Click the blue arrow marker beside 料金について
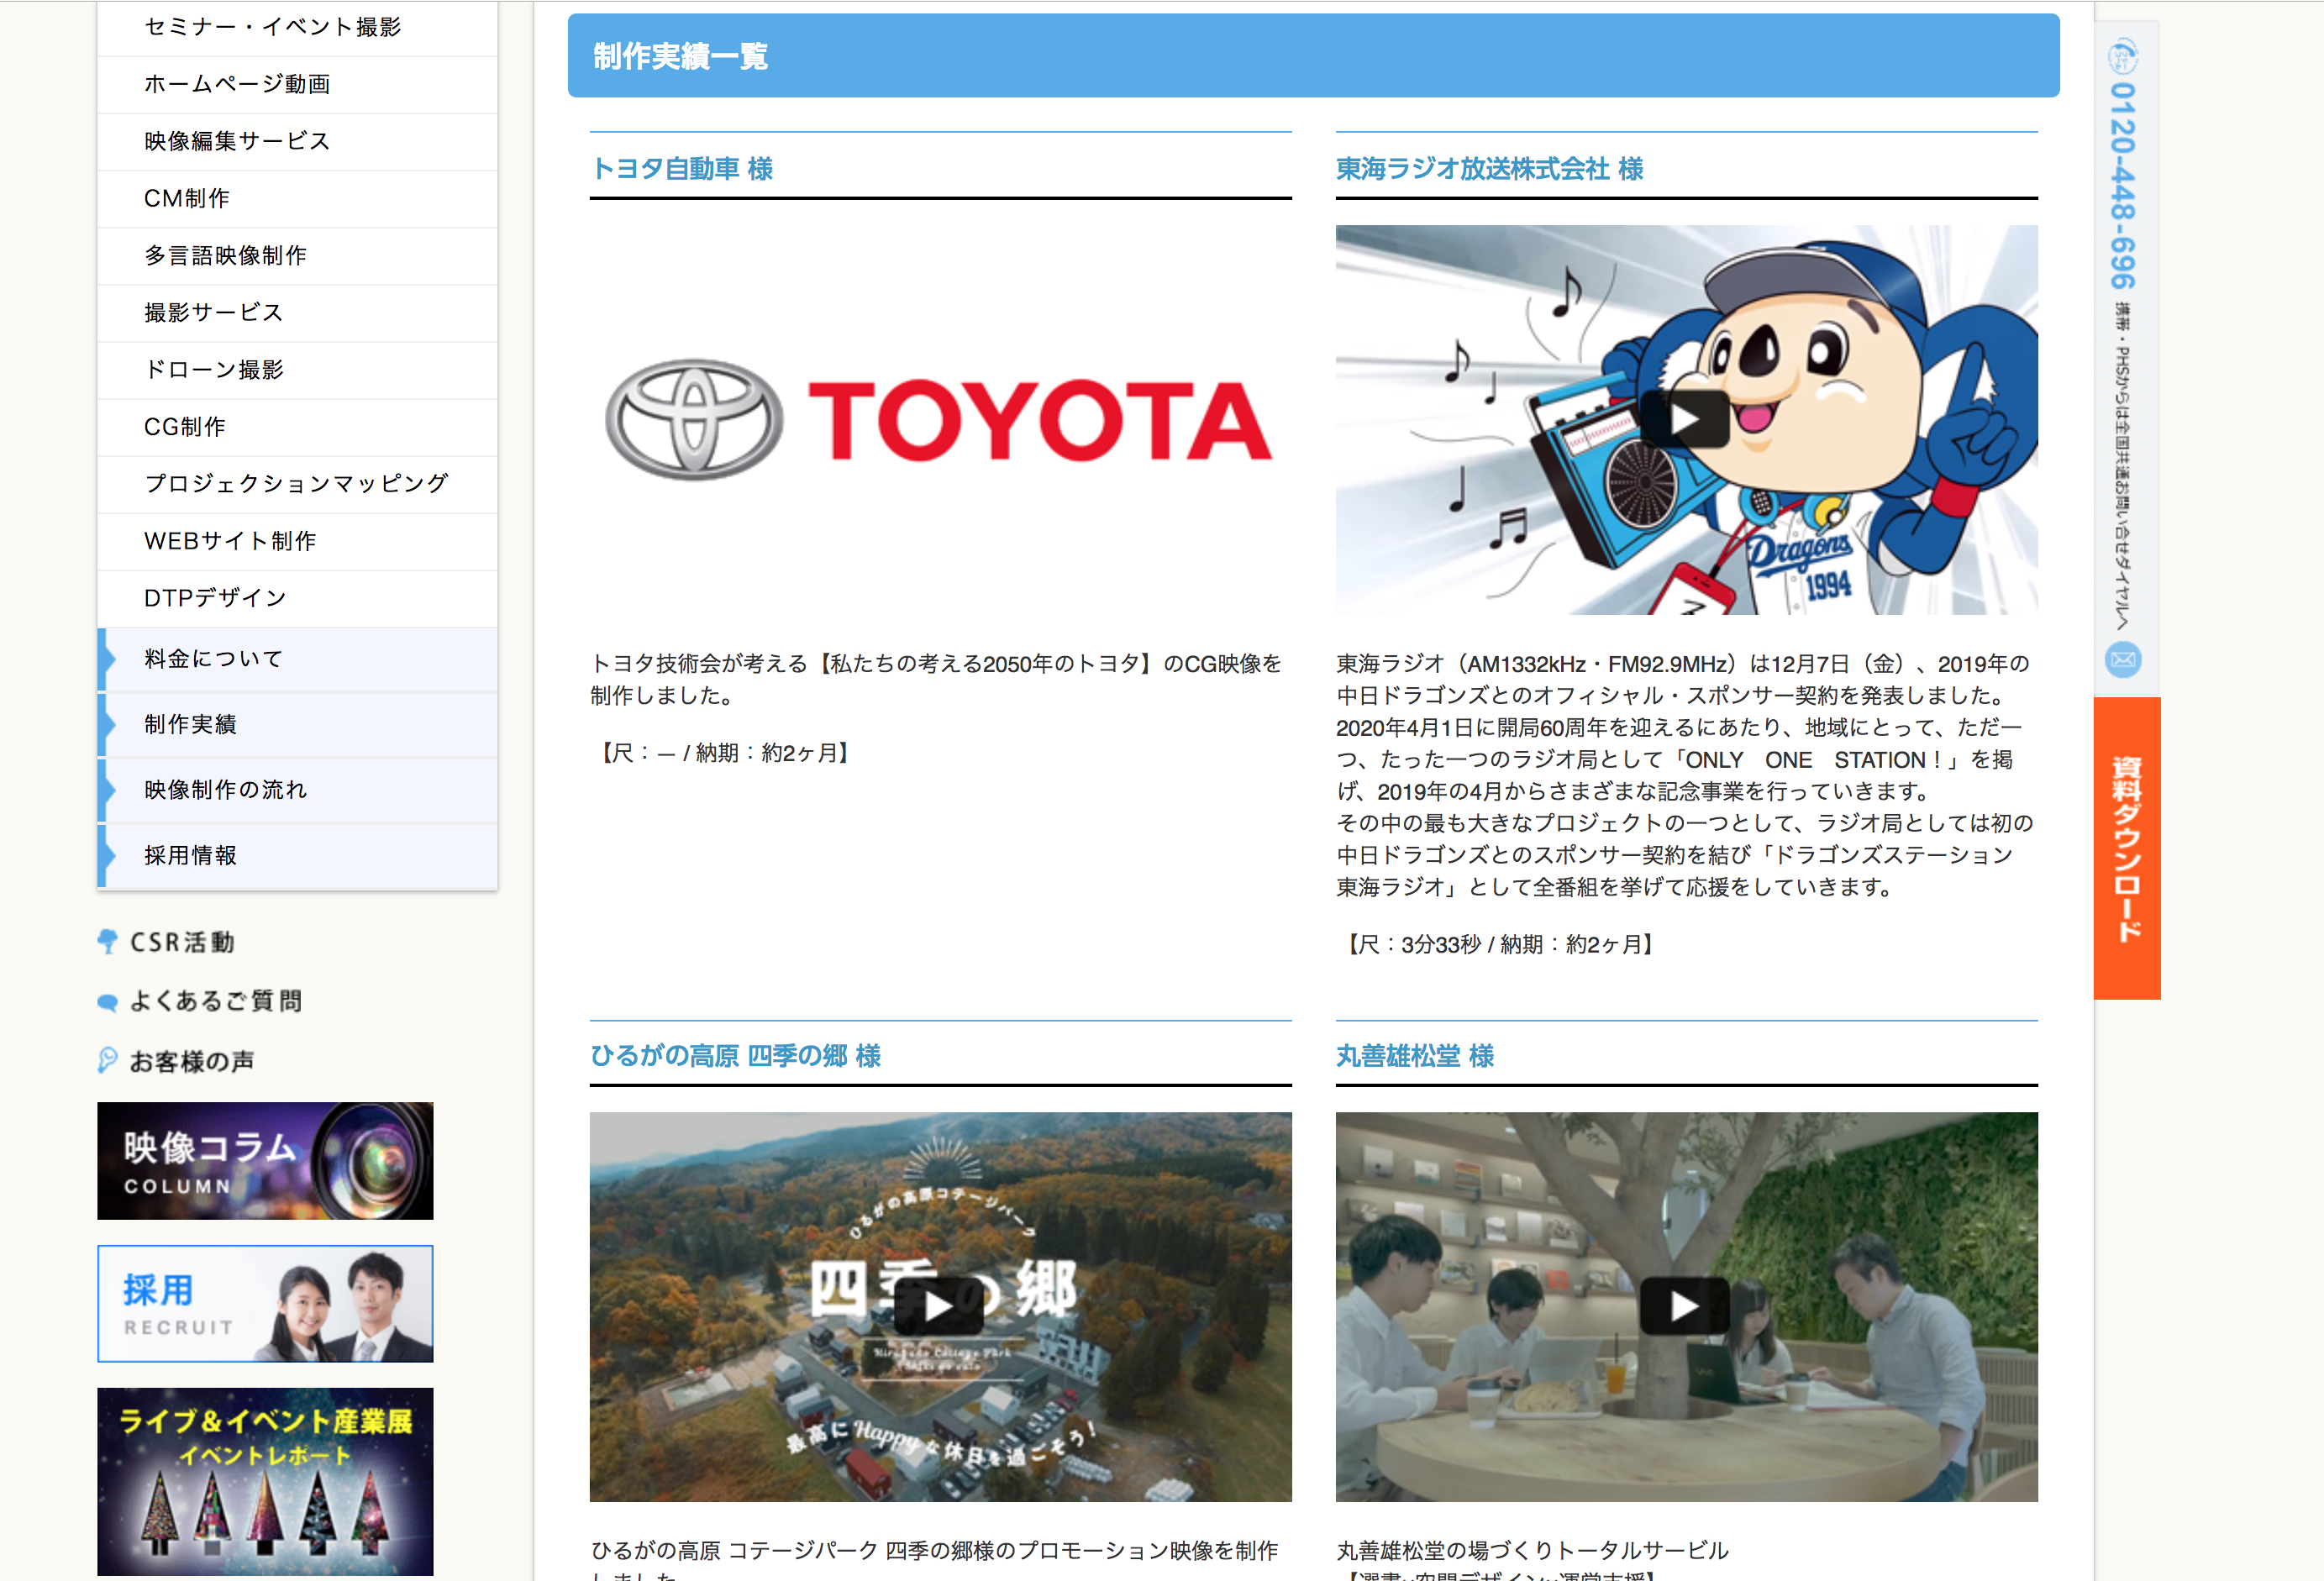2324x1581 pixels. pos(107,659)
